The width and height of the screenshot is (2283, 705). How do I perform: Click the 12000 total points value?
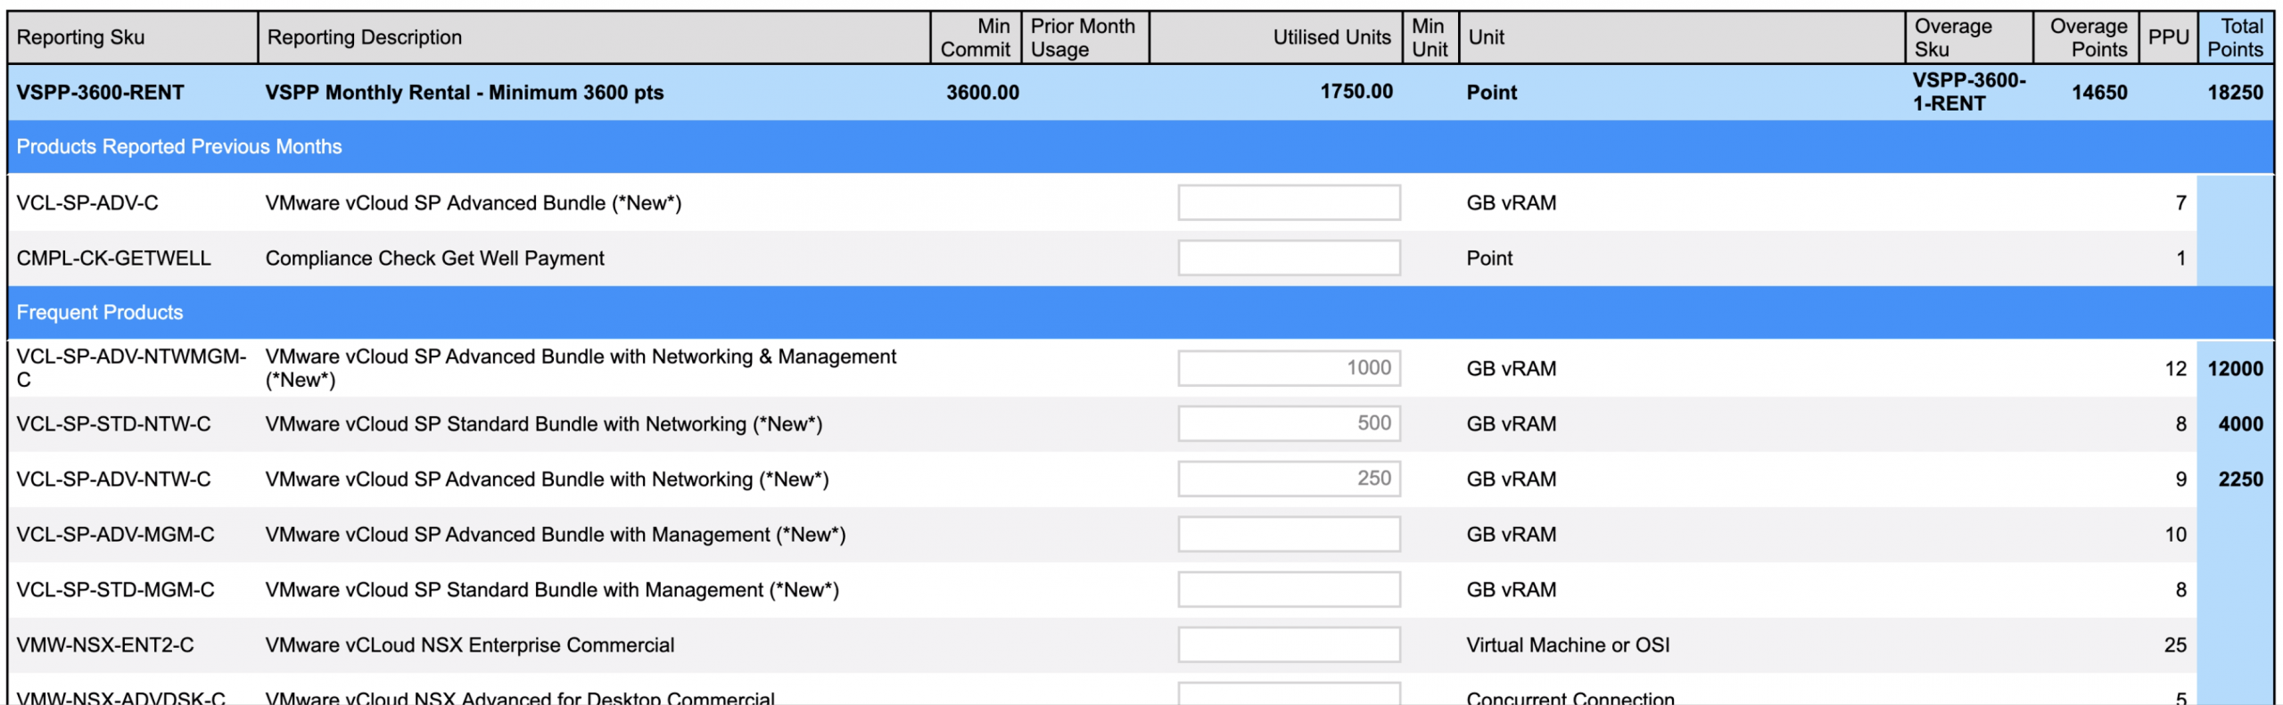pos(2235,369)
